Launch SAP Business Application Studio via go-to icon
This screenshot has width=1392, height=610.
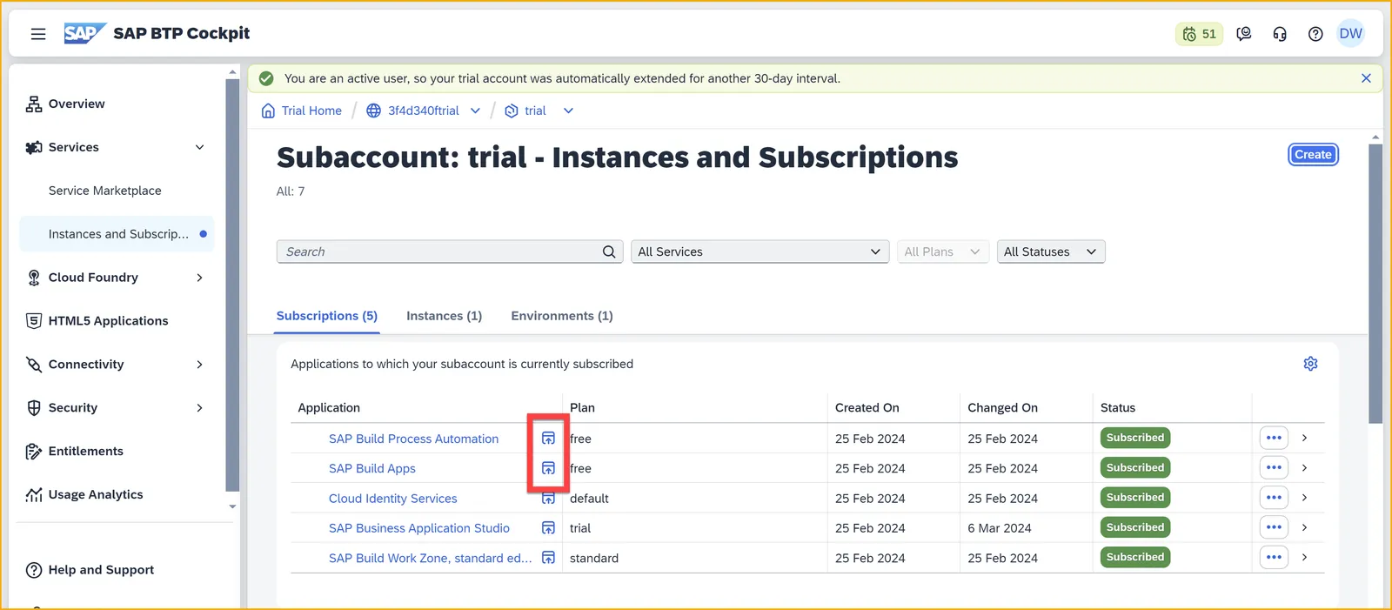point(548,527)
